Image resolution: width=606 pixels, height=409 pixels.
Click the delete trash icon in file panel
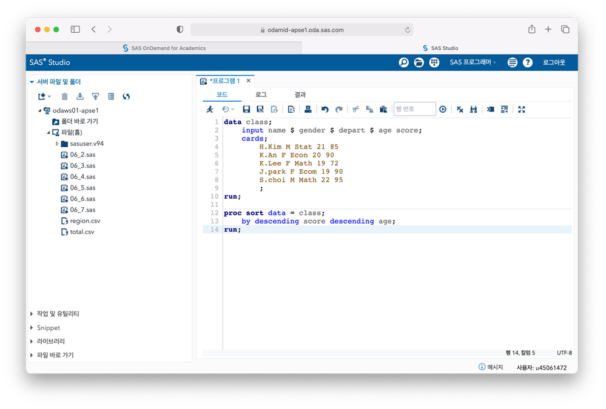[x=64, y=96]
